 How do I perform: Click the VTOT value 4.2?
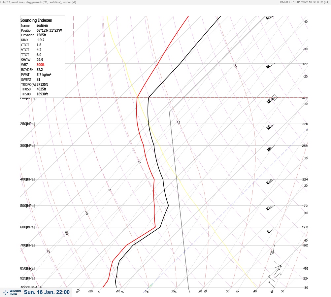coord(39,50)
